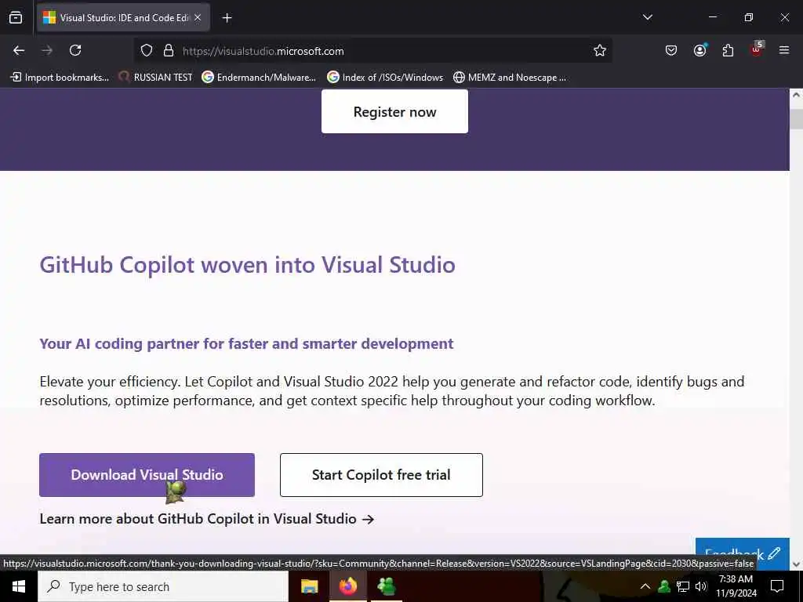Click the Your AI coding partner subheading
Image resolution: width=803 pixels, height=602 pixels.
246,343
